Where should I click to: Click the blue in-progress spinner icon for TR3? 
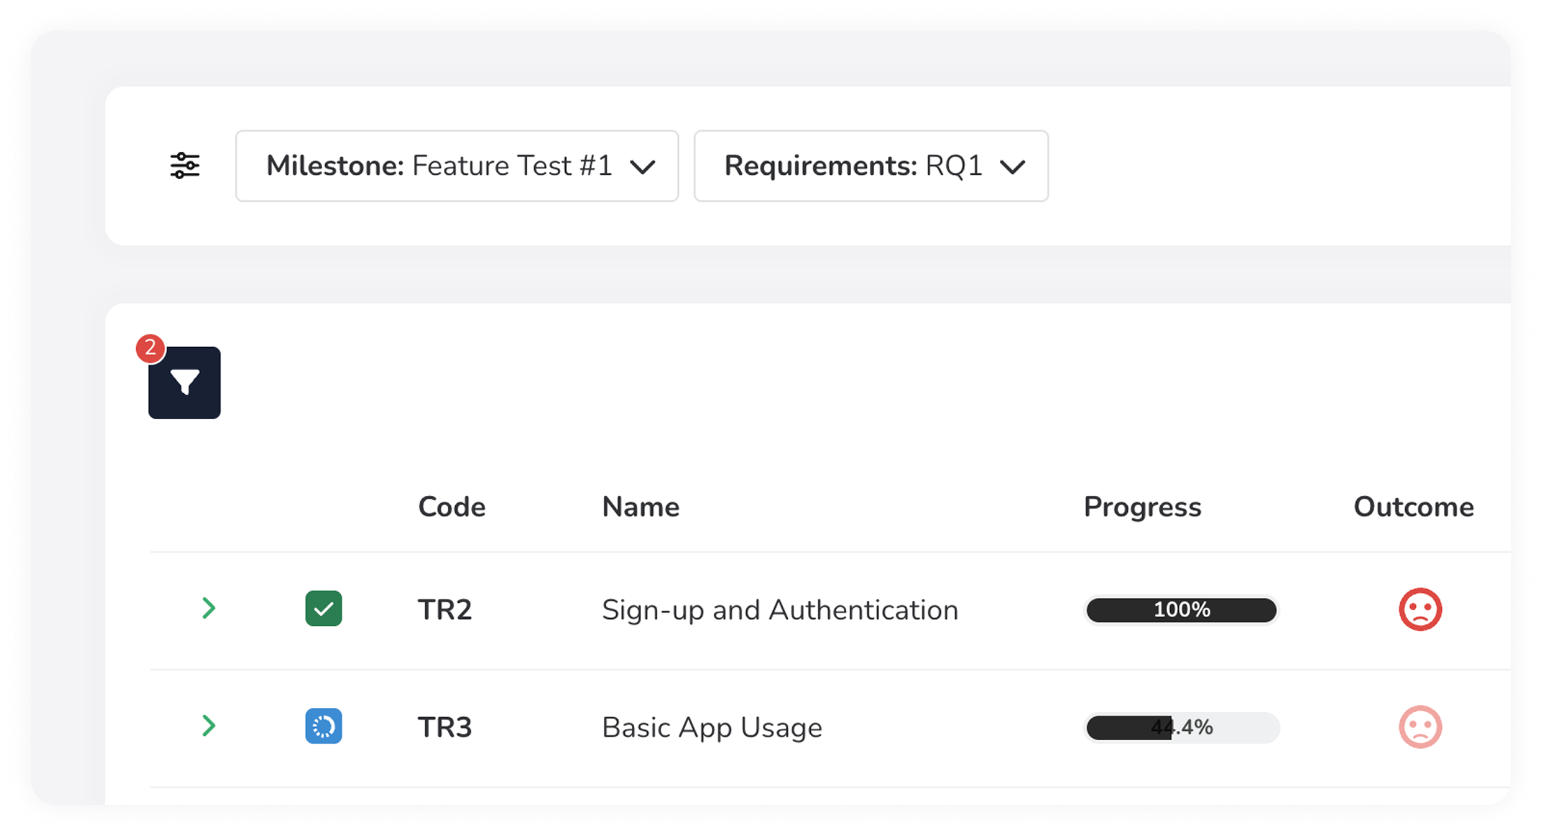coord(323,726)
